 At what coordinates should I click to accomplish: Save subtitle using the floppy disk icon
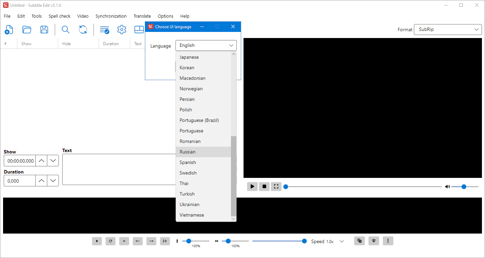[x=44, y=30]
